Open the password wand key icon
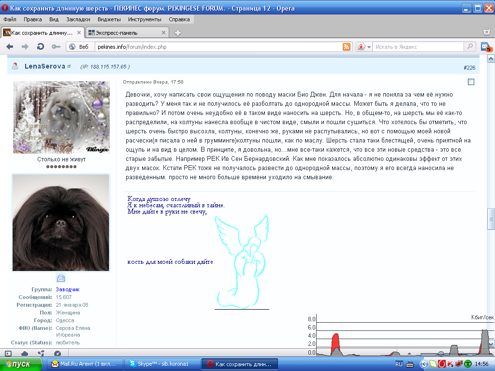Screen dimensions: 495x371 56,47
